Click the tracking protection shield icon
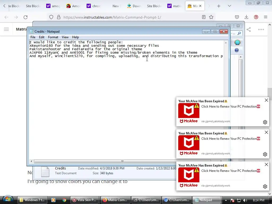 [x=51, y=17]
